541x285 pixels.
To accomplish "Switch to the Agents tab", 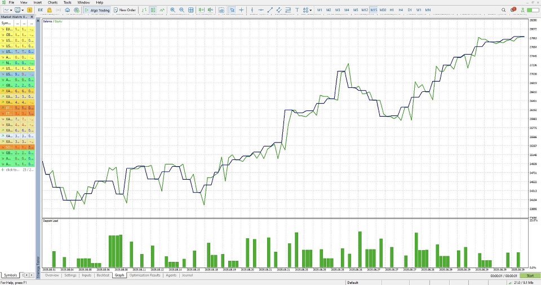I will click(x=171, y=275).
